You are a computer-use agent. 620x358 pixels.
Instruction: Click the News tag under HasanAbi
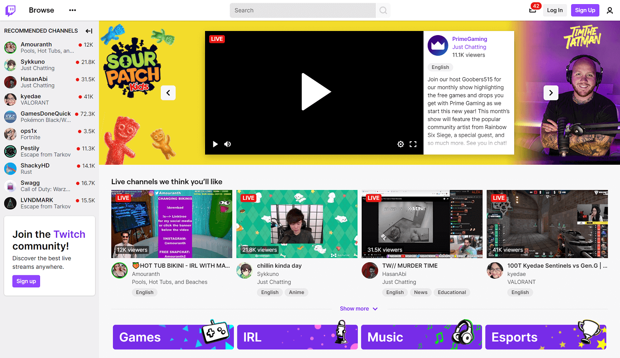click(421, 292)
